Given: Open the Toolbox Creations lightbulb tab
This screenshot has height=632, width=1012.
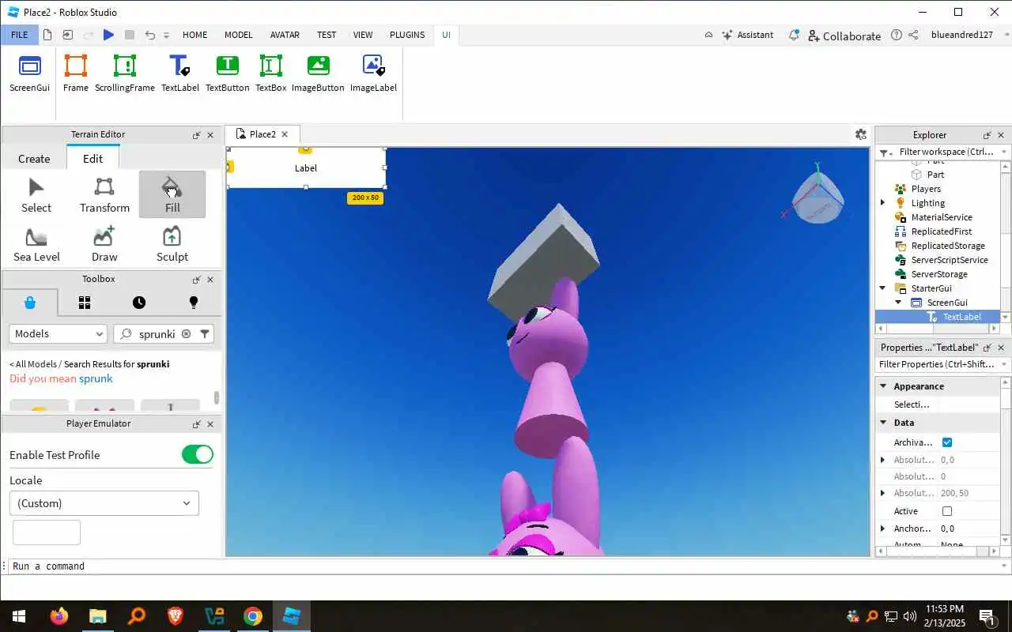Looking at the screenshot, I should point(194,303).
